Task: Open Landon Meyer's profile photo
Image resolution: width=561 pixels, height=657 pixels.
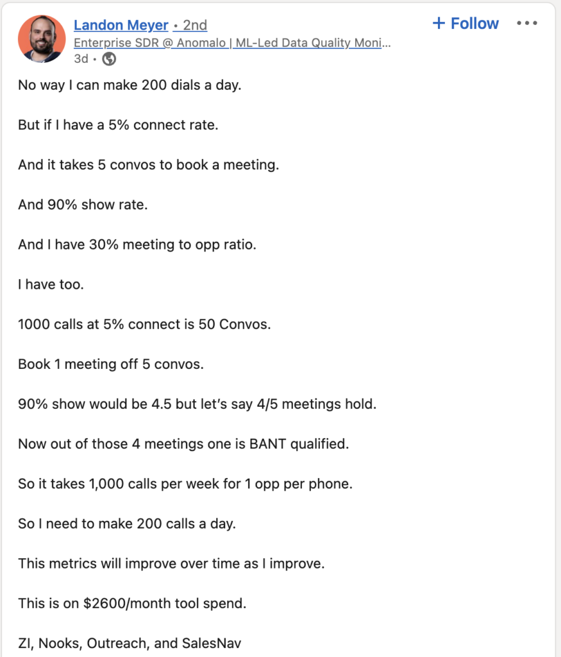Action: click(42, 39)
